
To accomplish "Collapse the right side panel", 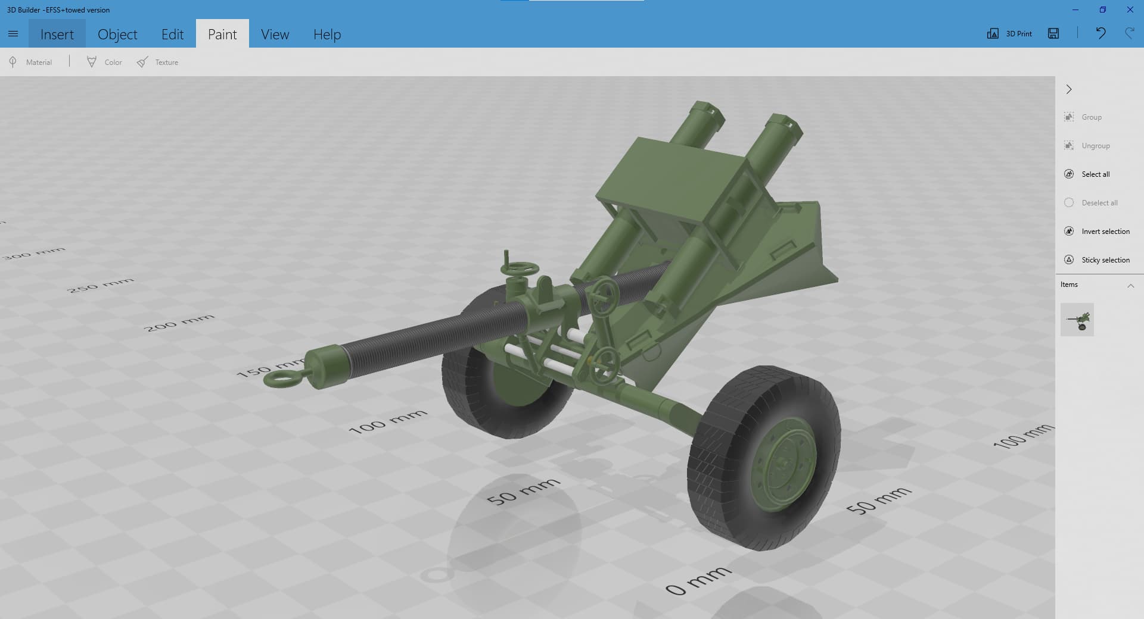I will tap(1069, 89).
